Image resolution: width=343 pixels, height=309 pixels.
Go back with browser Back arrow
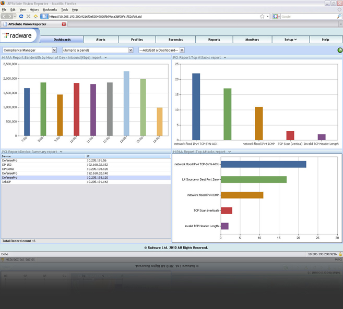(4, 16)
